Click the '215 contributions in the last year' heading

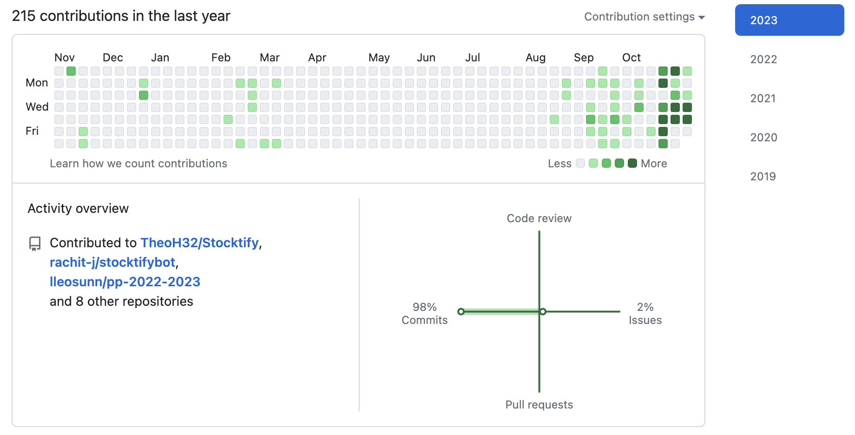(121, 16)
